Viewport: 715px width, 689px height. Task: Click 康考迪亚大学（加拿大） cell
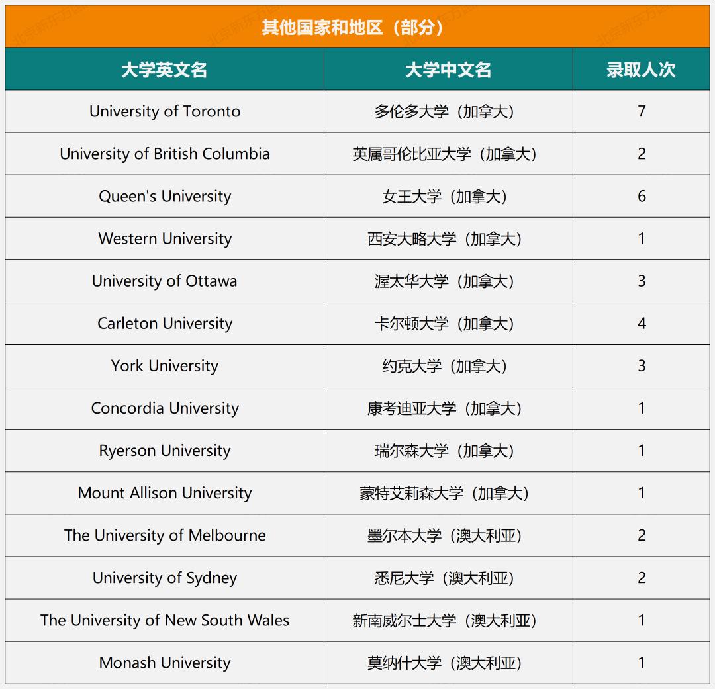[448, 408]
